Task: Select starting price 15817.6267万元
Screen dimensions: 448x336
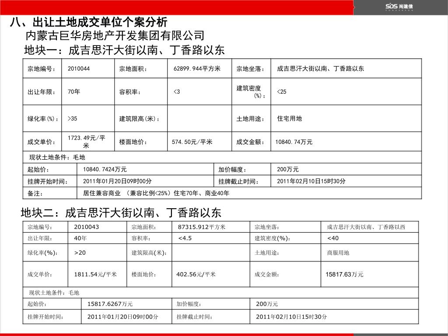Action: pyautogui.click(x=110, y=304)
